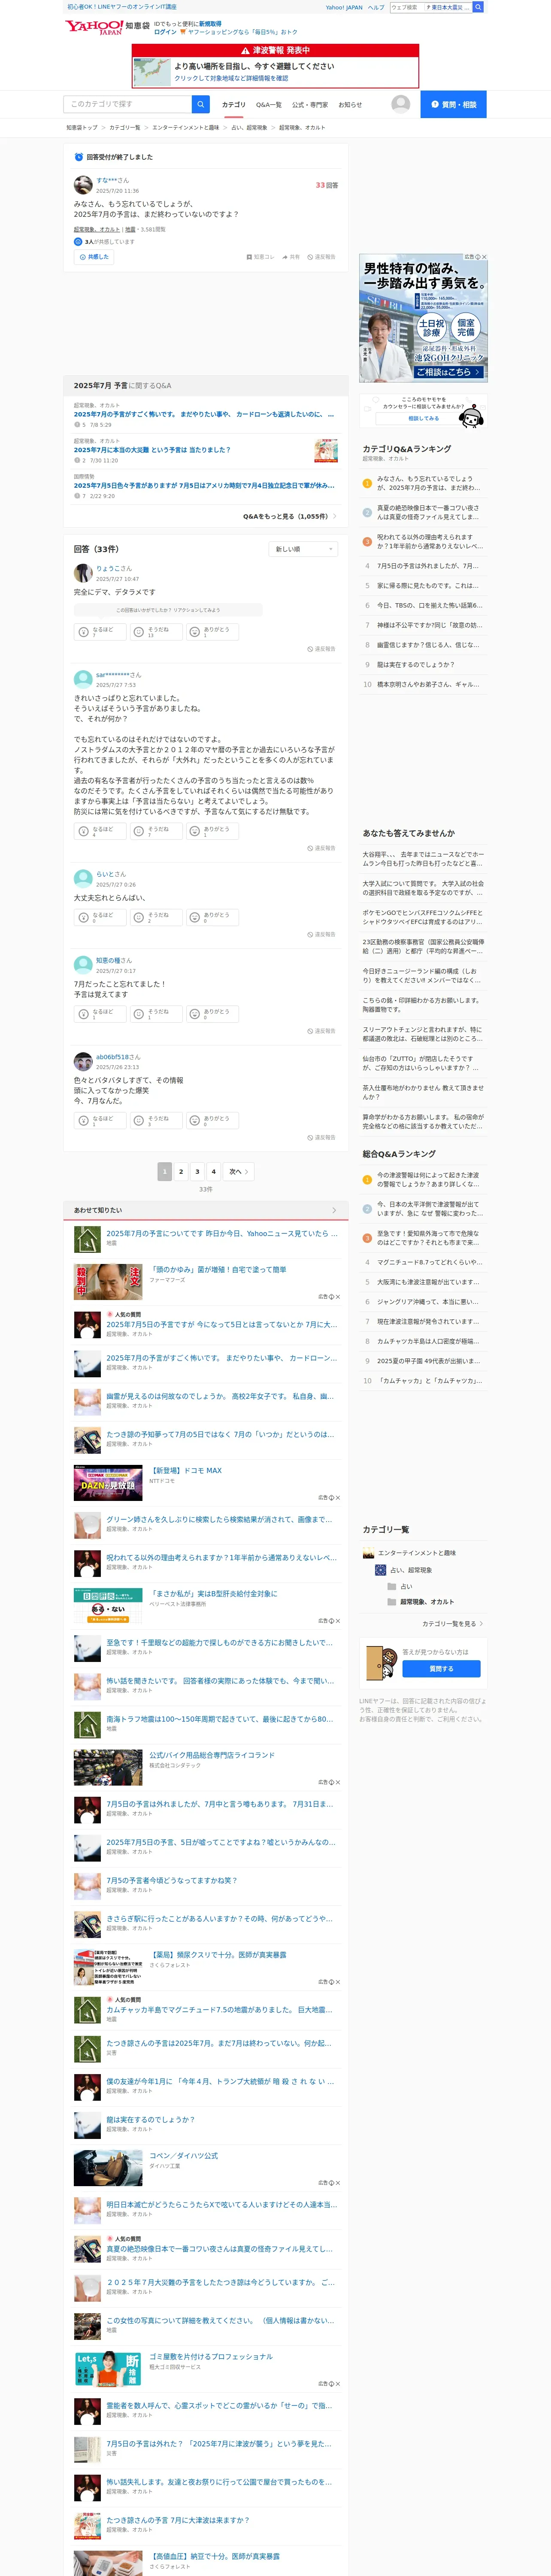The width and height of the screenshot is (551, 2576).
Task: Click りょうこ's avatar icon
Action: (x=83, y=573)
